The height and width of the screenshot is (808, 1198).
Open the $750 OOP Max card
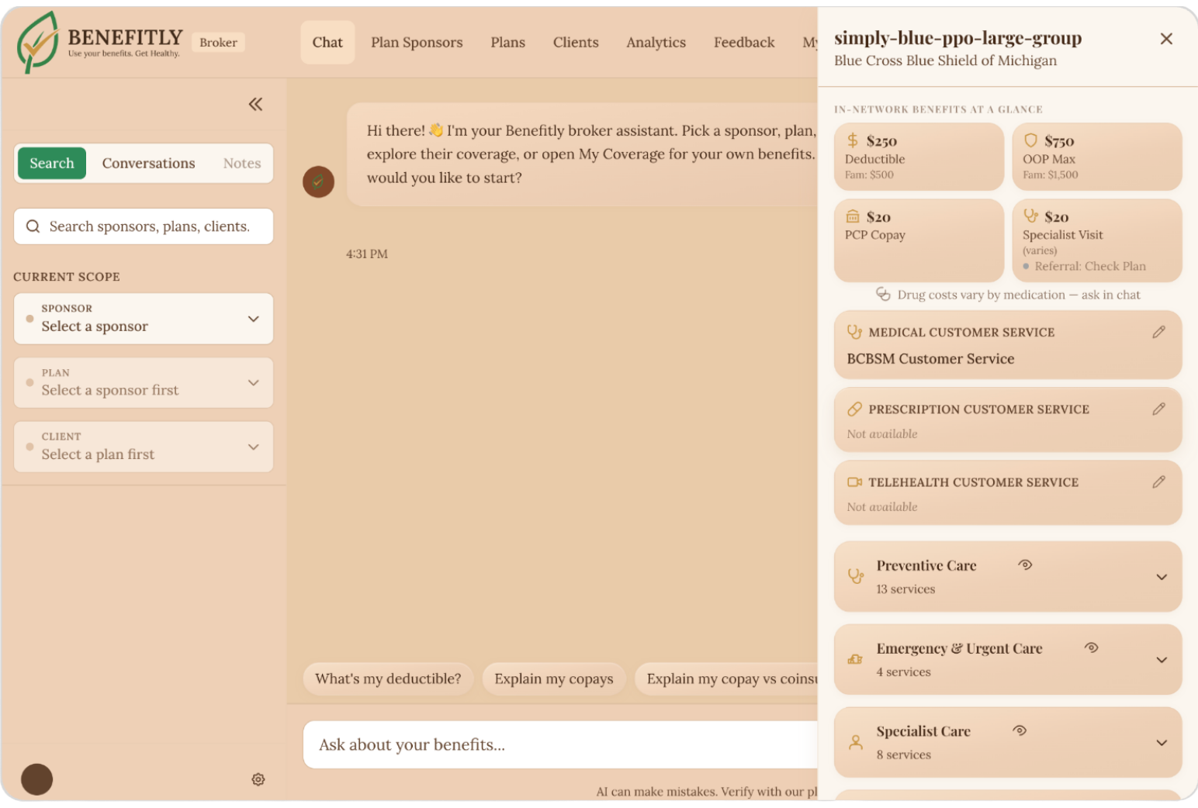[1097, 157]
